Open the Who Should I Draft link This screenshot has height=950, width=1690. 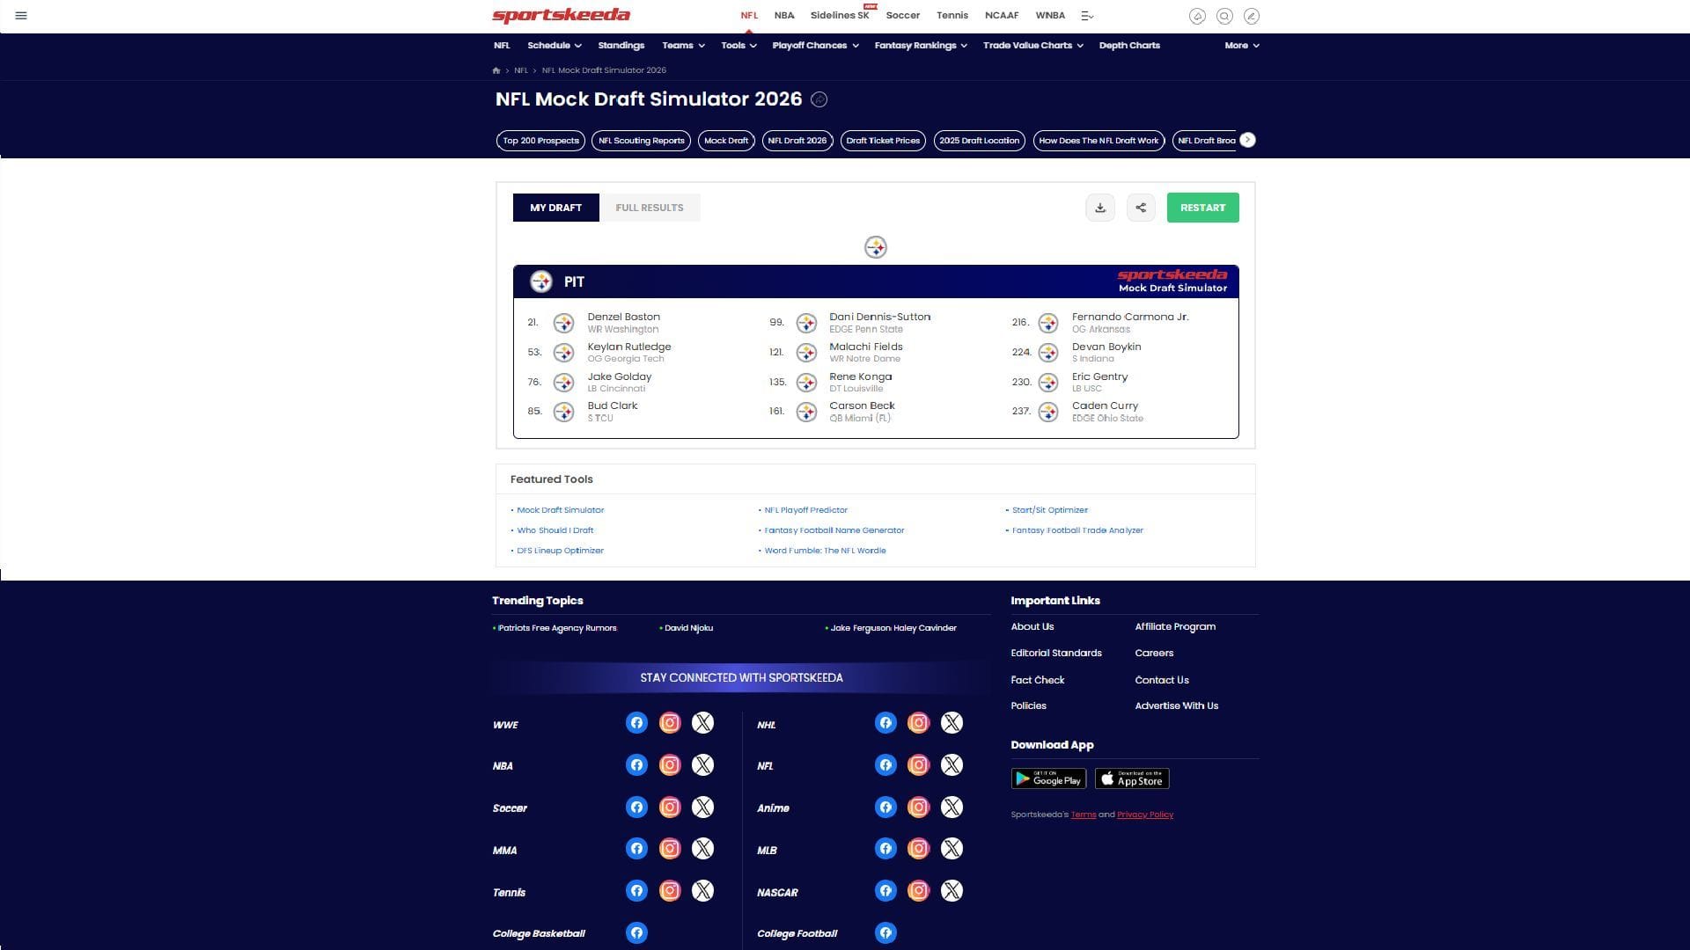coord(555,530)
